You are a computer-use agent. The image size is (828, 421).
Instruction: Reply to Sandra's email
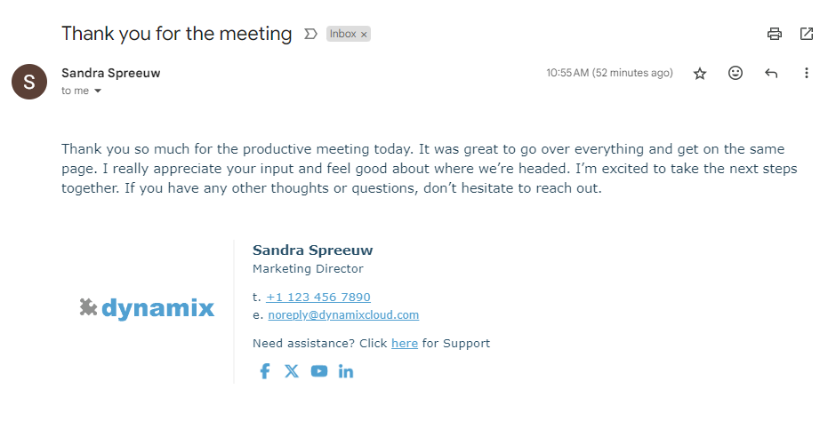pyautogui.click(x=771, y=74)
